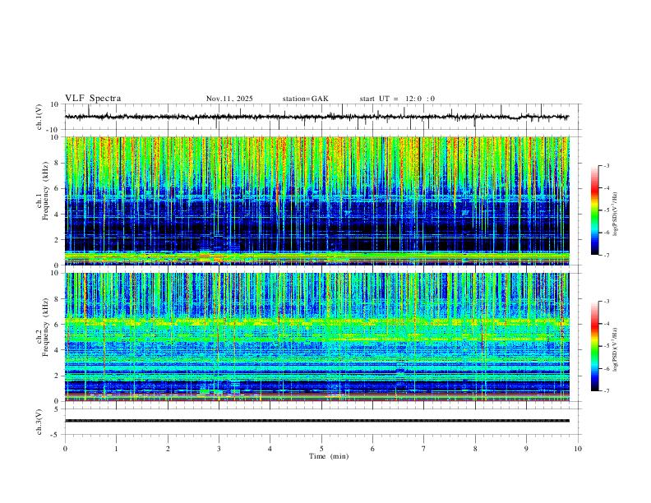Click the ch.3 black voltage trace

(317, 421)
